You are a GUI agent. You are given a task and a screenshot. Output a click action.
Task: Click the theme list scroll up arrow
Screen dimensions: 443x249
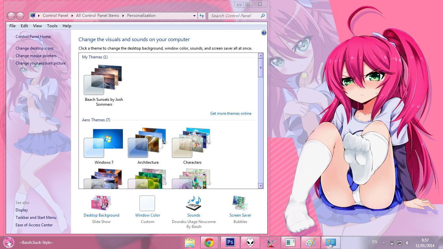(x=261, y=56)
